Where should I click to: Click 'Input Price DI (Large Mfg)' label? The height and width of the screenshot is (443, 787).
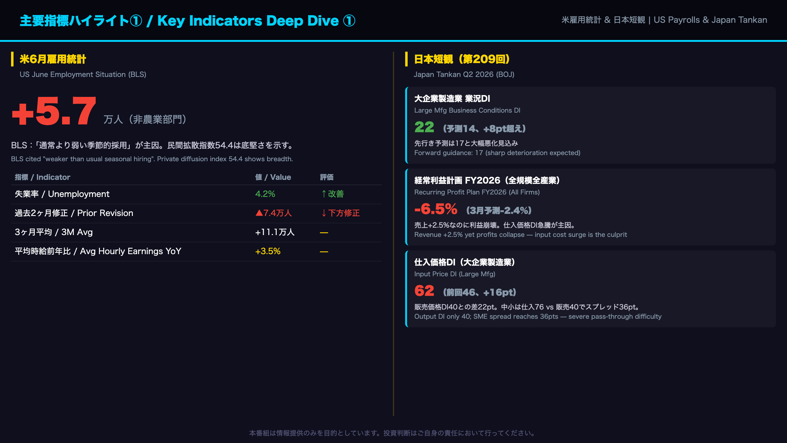pyautogui.click(x=455, y=274)
